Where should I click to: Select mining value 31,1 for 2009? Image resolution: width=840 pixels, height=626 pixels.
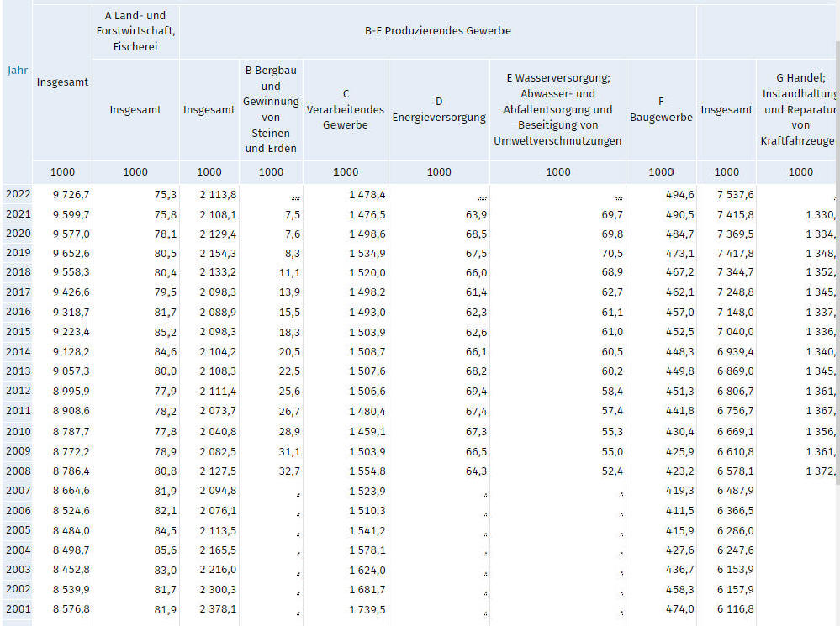(x=289, y=451)
